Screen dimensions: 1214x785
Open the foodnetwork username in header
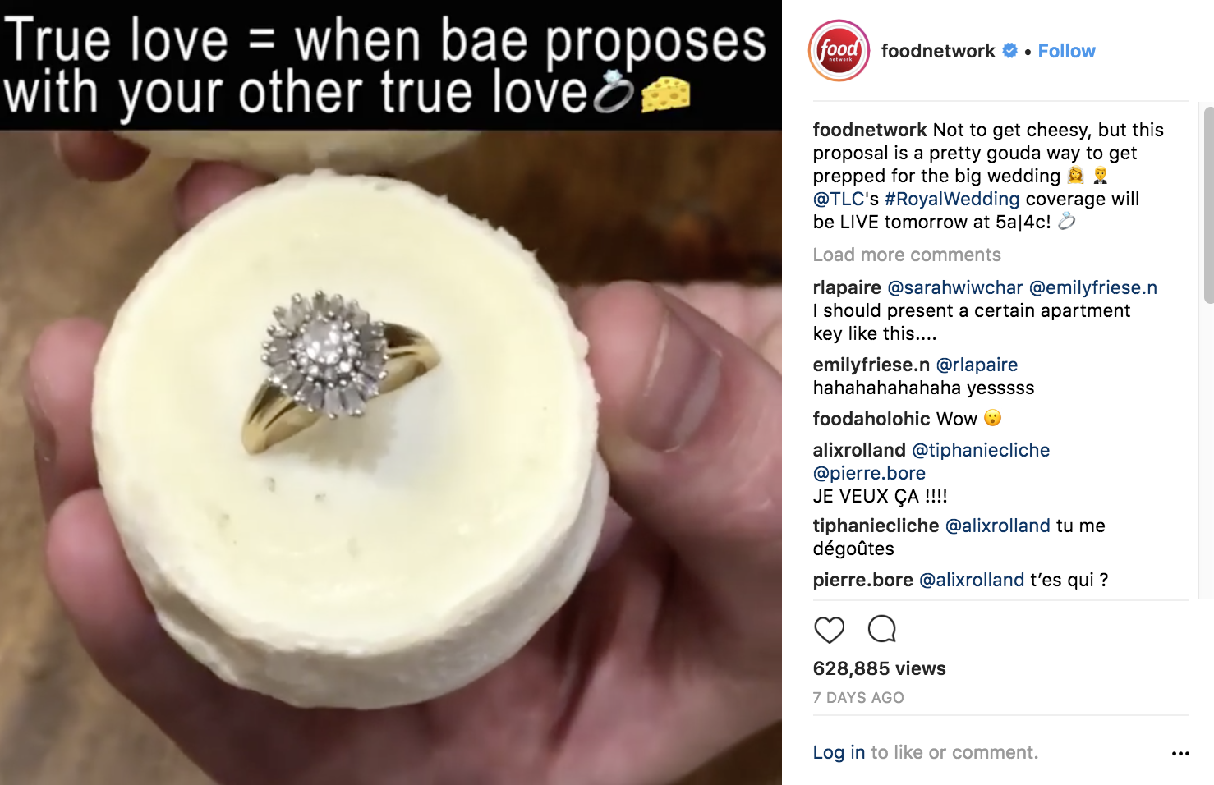(x=938, y=51)
